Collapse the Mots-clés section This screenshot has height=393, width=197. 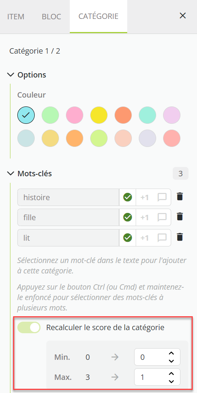10,174
